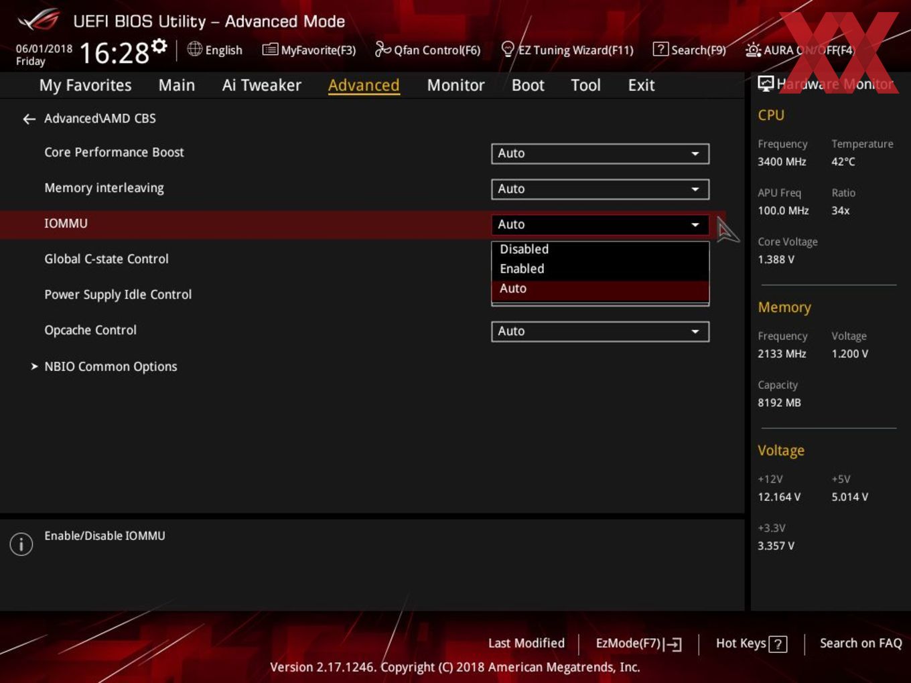Click Advanced\AMD CBS breadcrumb text

click(x=100, y=119)
